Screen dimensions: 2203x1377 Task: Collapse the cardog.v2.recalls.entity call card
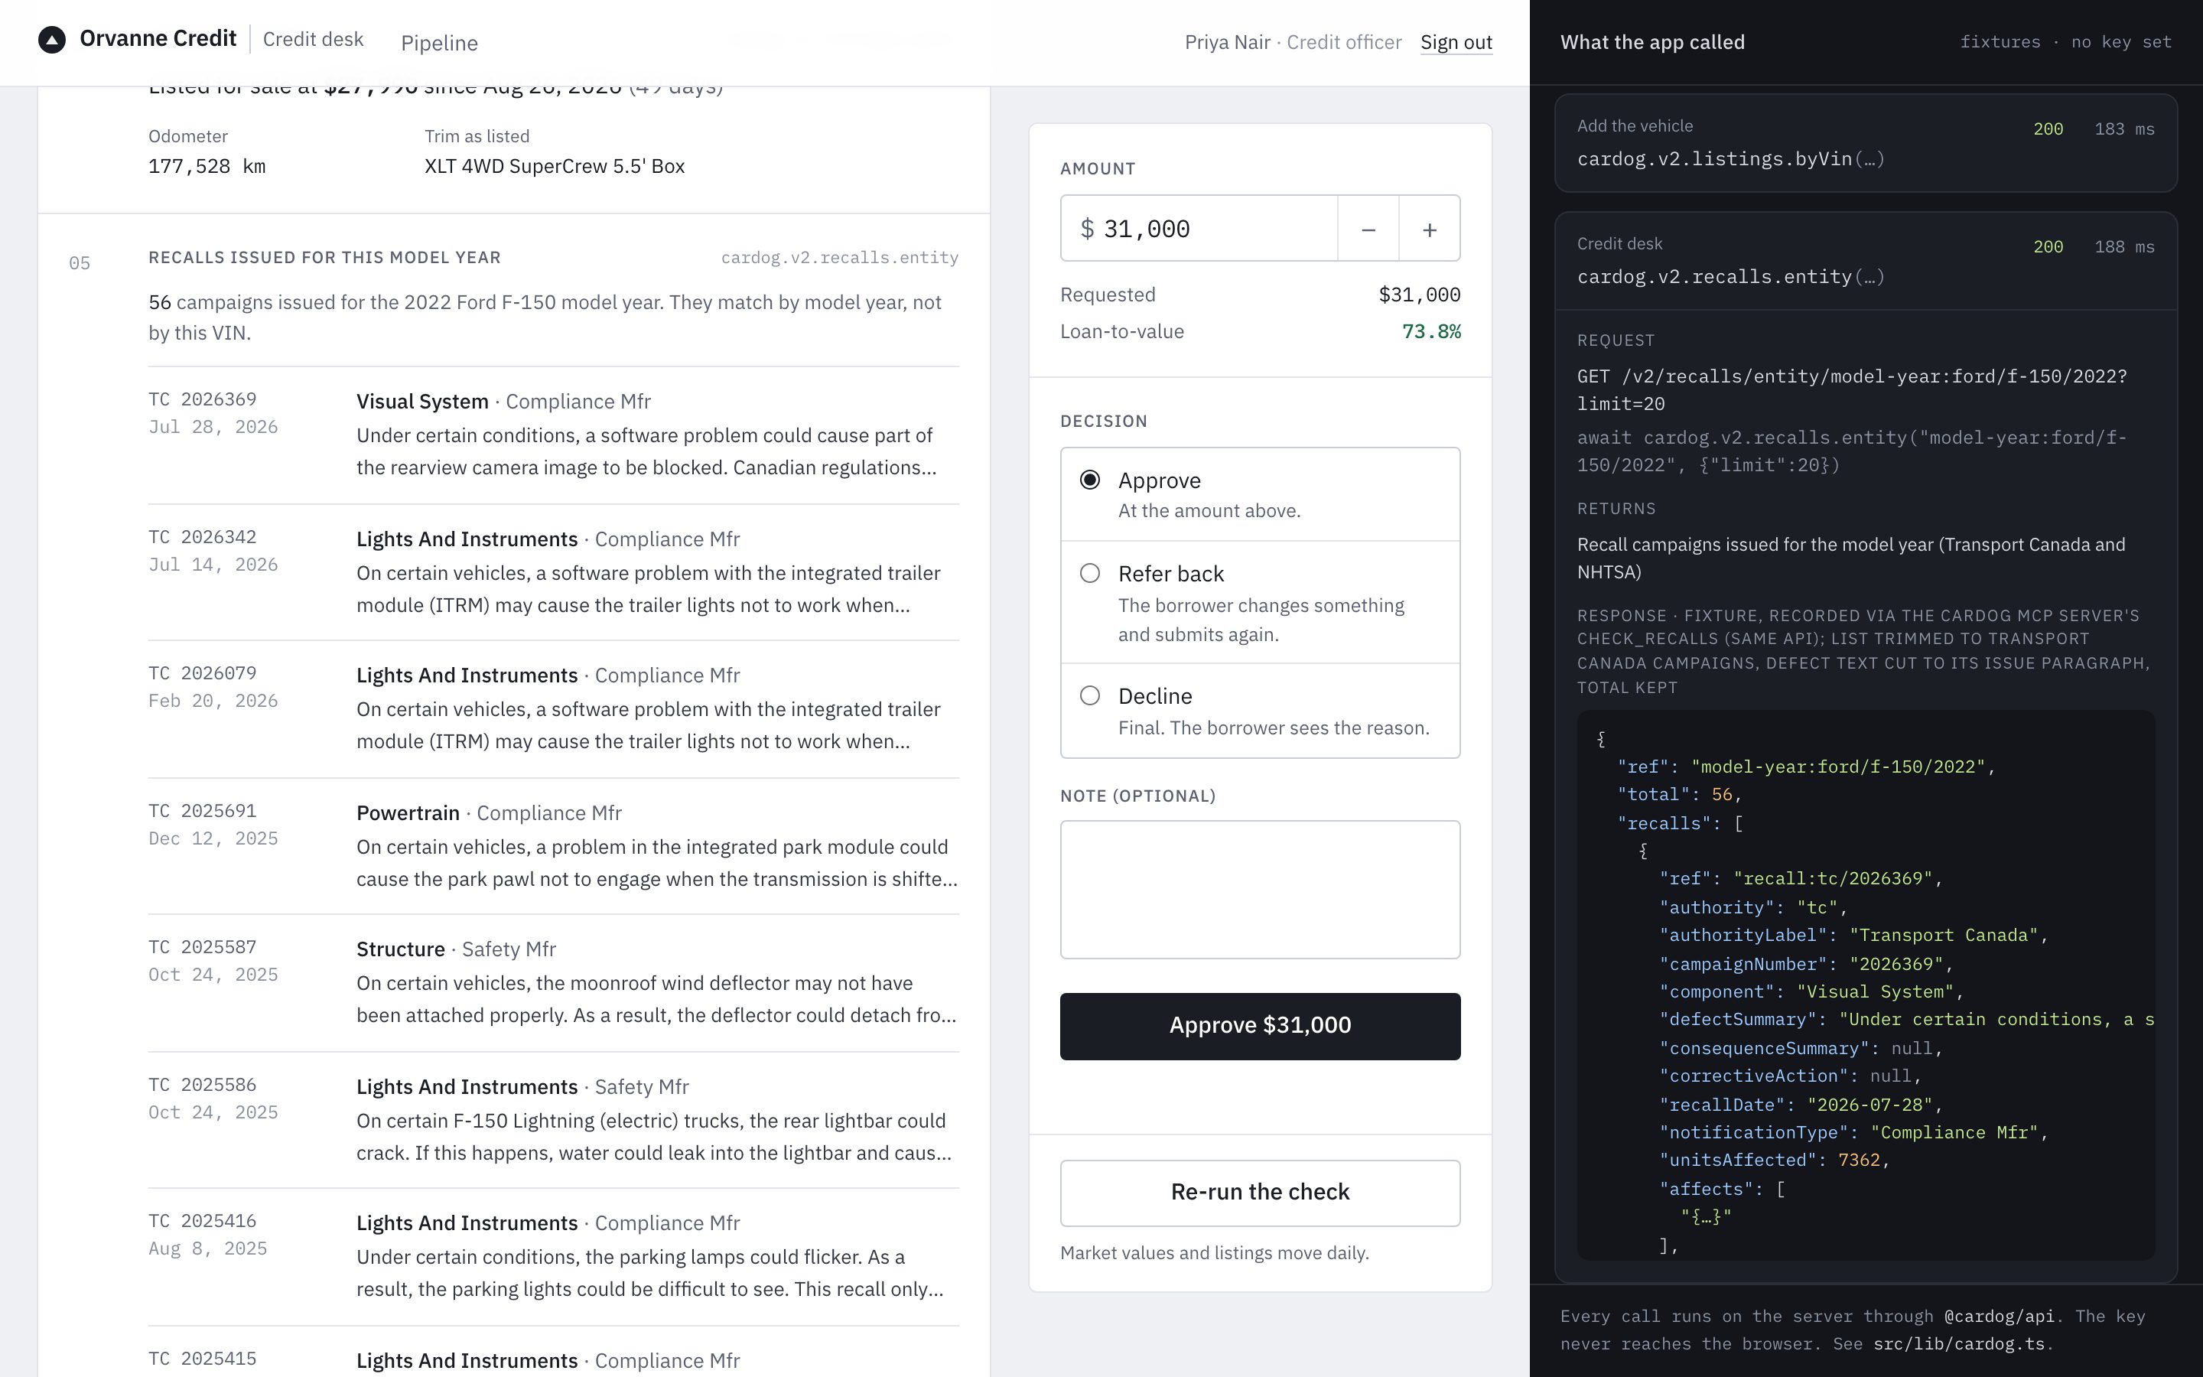coord(1865,262)
